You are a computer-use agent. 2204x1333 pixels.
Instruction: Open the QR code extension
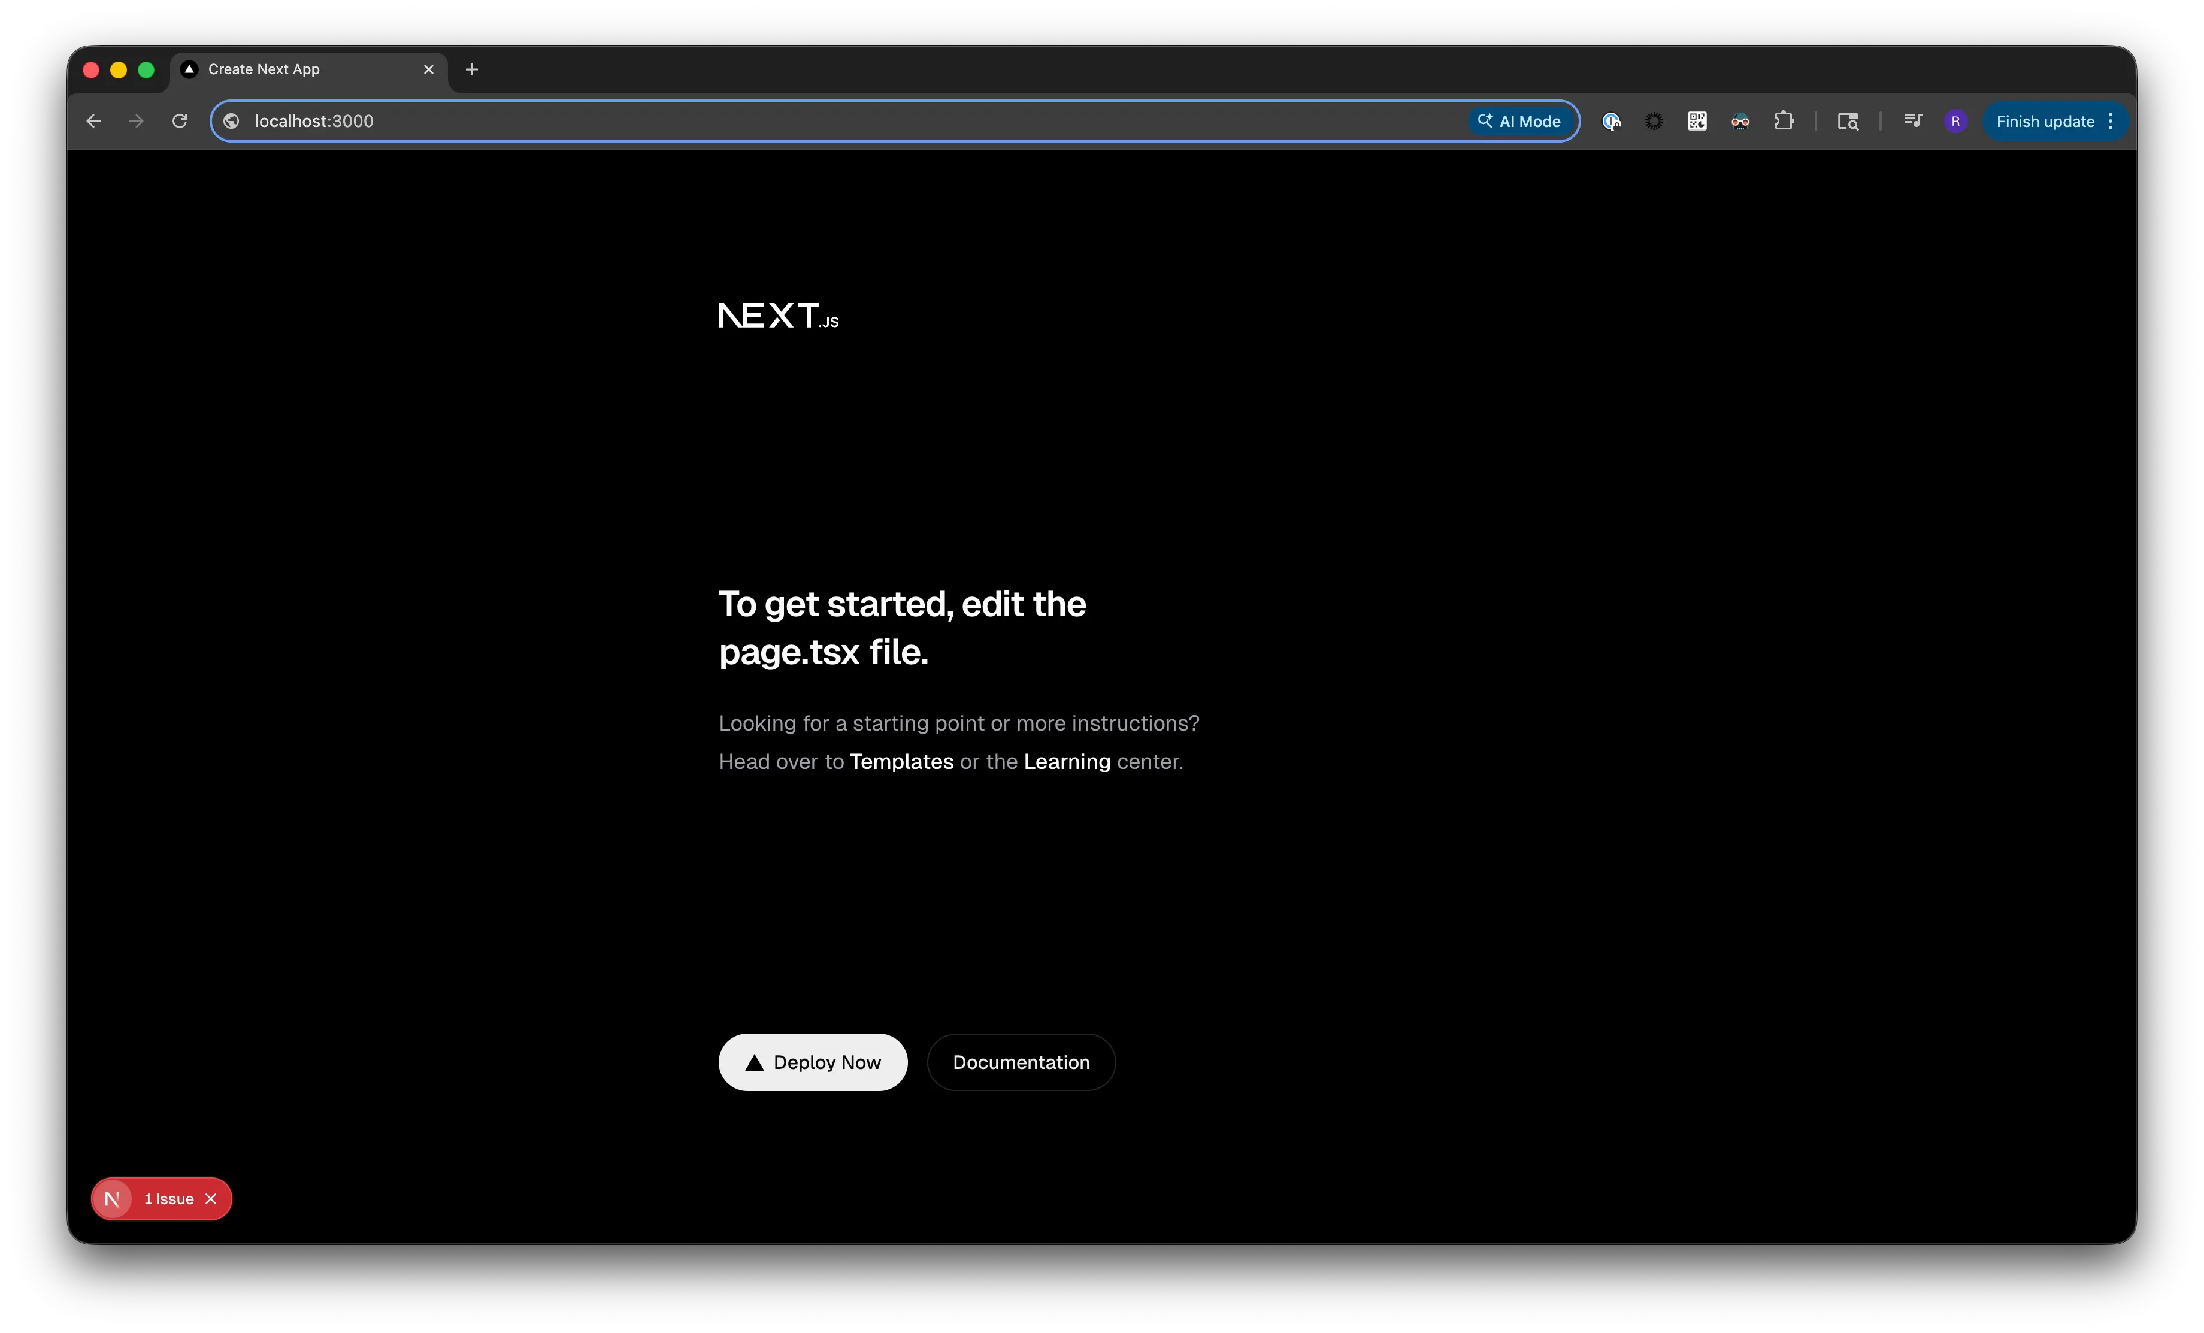[1697, 121]
